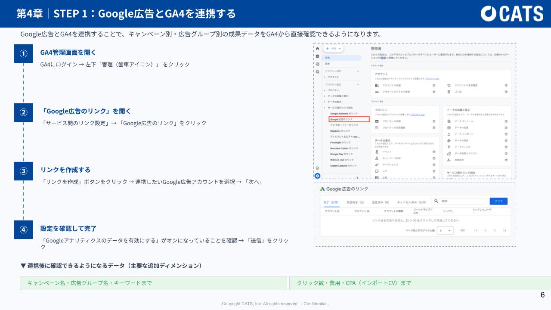The height and width of the screenshot is (310, 551).
Task: Click the blue Admin gear icon
Action: [318, 176]
